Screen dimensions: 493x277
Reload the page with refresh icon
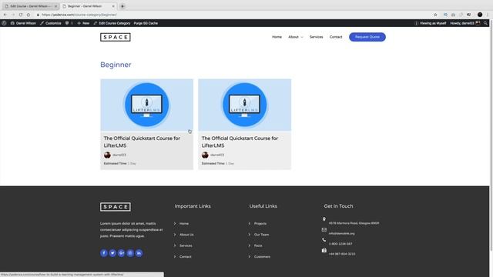[x=21, y=15]
